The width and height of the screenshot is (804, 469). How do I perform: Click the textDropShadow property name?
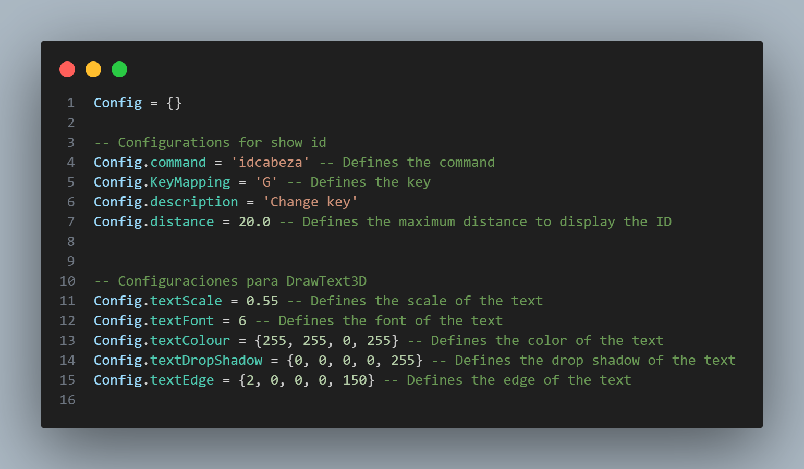coord(206,361)
